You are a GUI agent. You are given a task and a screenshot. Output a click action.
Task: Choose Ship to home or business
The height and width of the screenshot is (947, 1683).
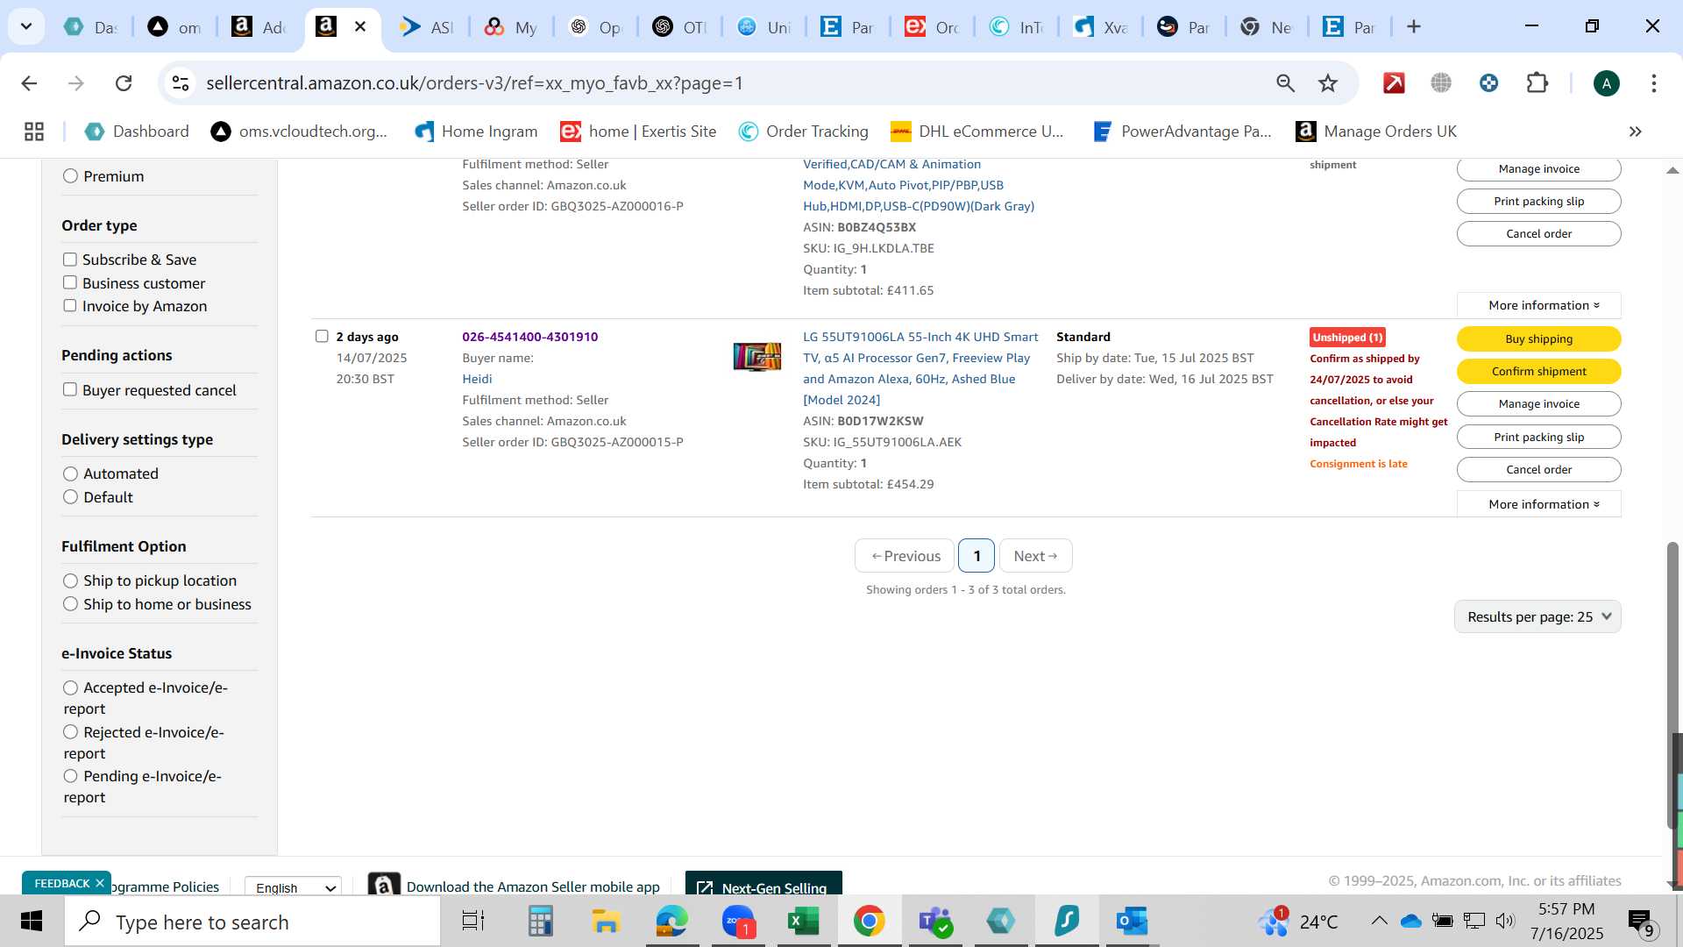pyautogui.click(x=71, y=604)
